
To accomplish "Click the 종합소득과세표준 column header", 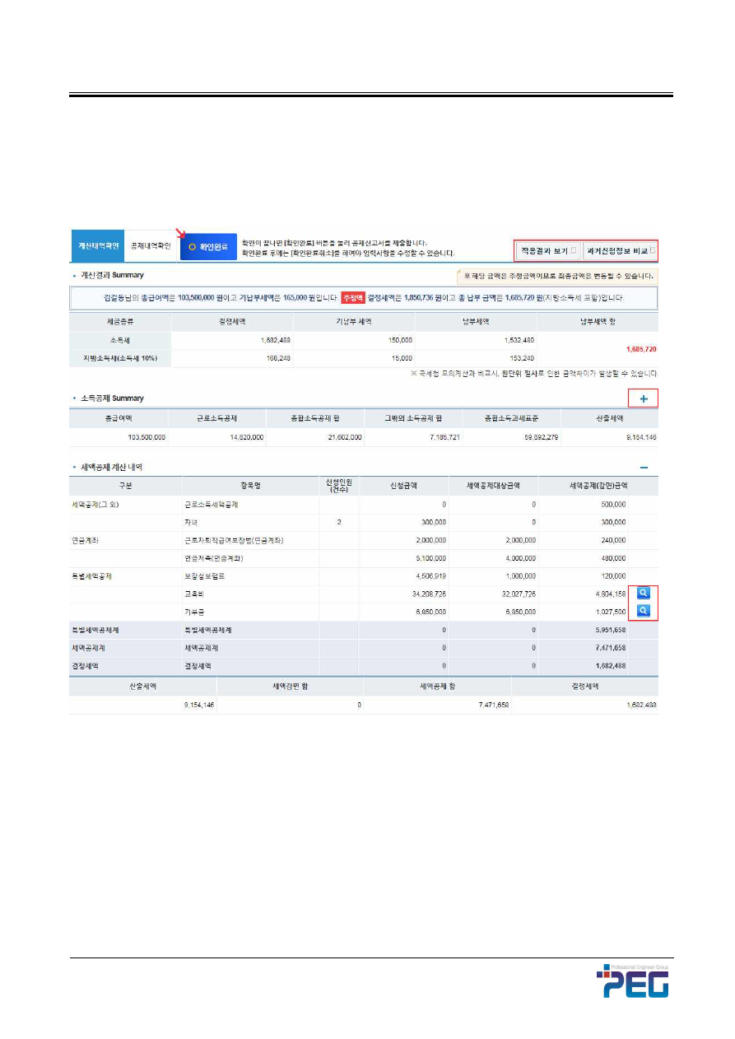I will [x=511, y=418].
